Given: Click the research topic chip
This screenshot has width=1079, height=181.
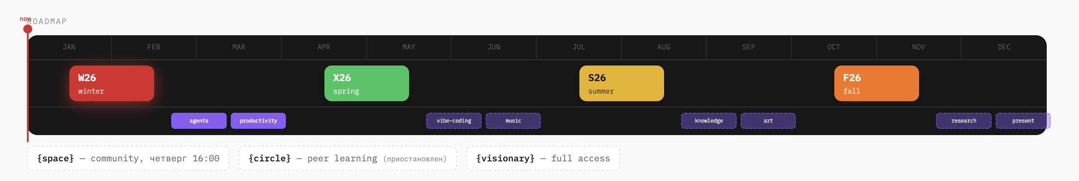Looking at the screenshot, I should pos(963,121).
